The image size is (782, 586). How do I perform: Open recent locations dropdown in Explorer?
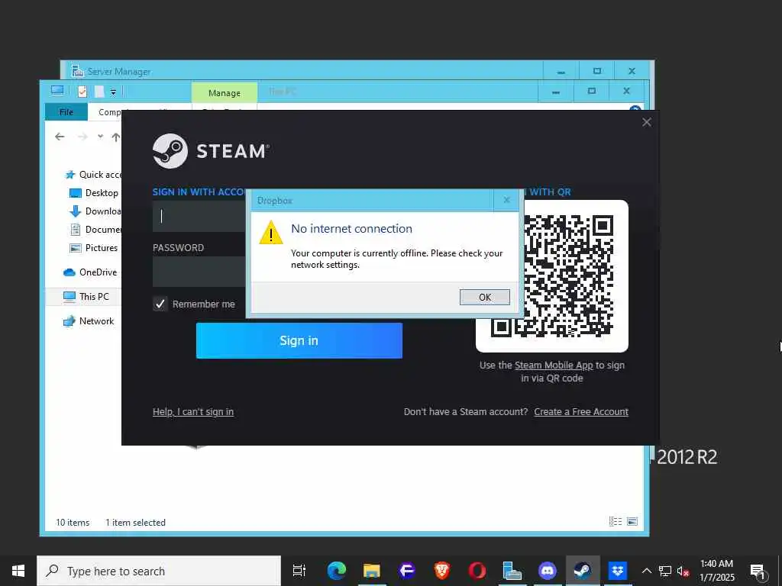click(x=100, y=137)
